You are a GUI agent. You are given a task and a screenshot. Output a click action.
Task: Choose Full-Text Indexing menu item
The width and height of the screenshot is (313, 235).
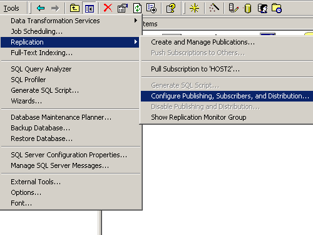(70, 53)
